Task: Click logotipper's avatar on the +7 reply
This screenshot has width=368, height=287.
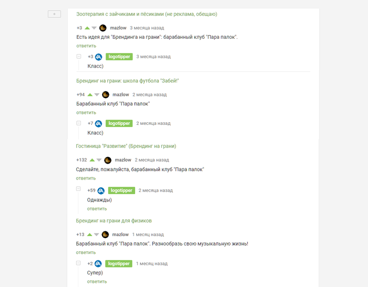Action: tap(98, 123)
